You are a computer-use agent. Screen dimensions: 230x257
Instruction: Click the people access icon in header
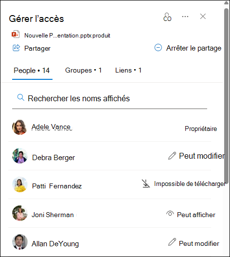coord(167,17)
